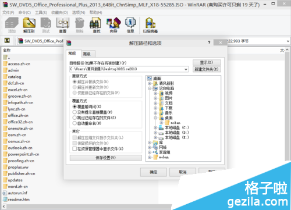Select the office.zh-cn folder row

(18, 115)
